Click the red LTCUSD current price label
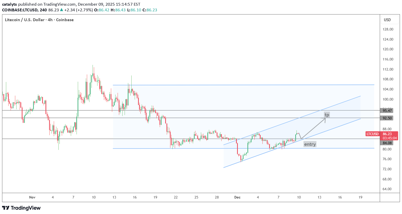The height and width of the screenshot is (214, 402). point(372,134)
